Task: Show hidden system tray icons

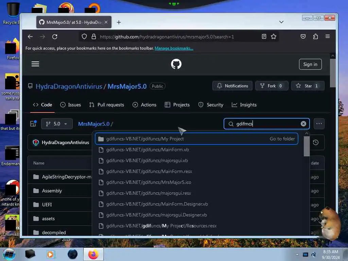Action: 297,255
